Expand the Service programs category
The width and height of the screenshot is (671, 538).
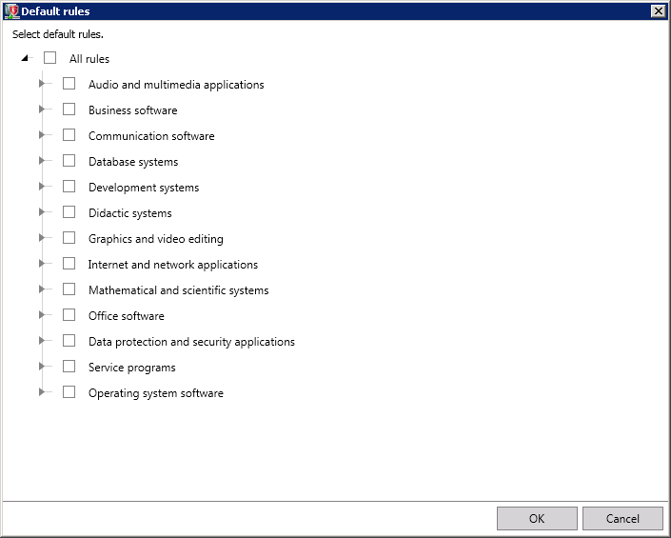pyautogui.click(x=42, y=367)
